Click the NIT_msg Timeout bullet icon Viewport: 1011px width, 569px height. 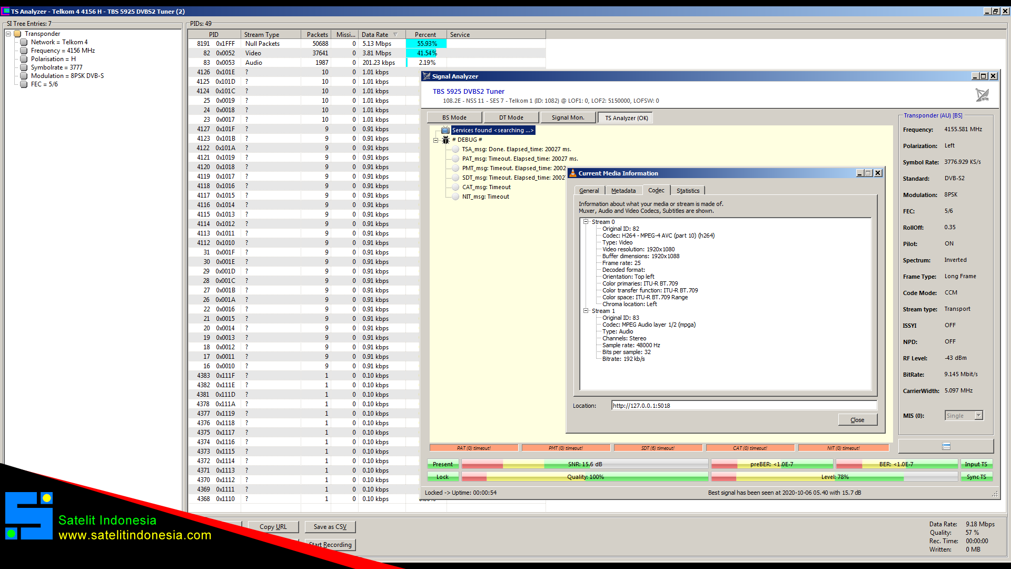[455, 197]
